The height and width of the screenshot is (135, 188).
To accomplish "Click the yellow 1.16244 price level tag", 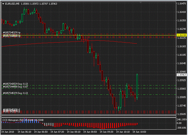I will (182, 35).
